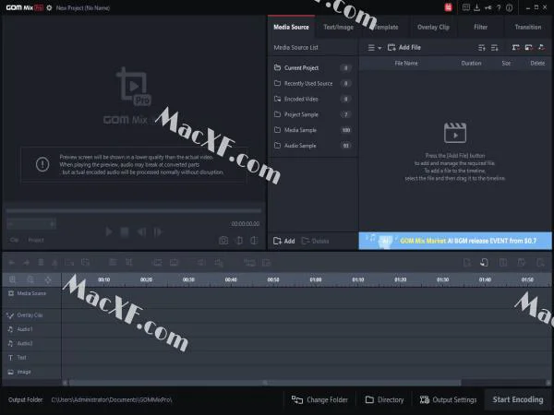Click the Add File button
The width and height of the screenshot is (554, 415).
click(x=404, y=48)
